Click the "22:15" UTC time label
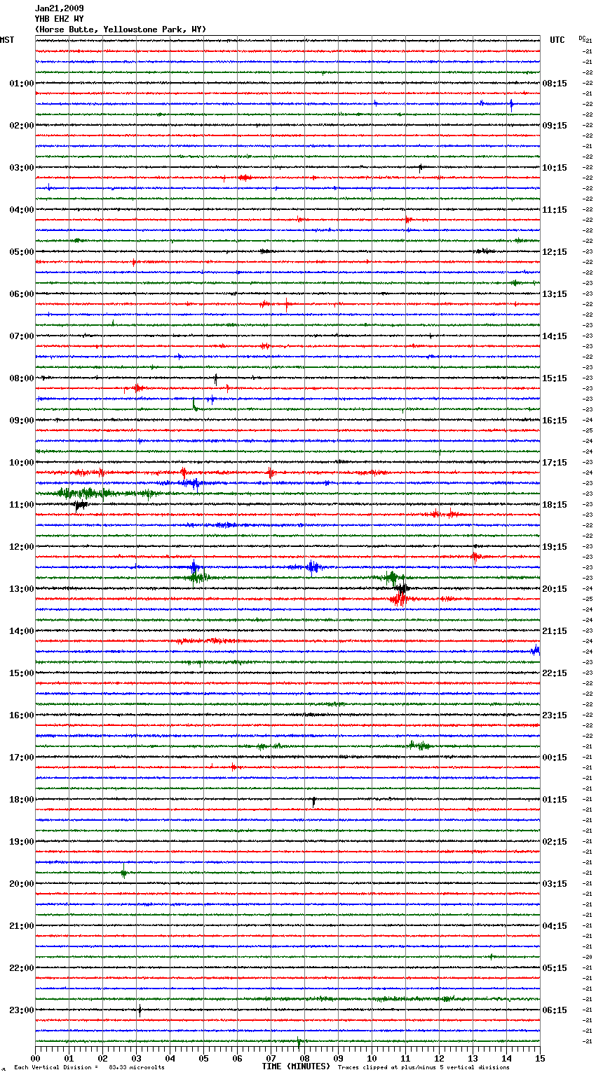This screenshot has width=596, height=1077. (x=555, y=673)
